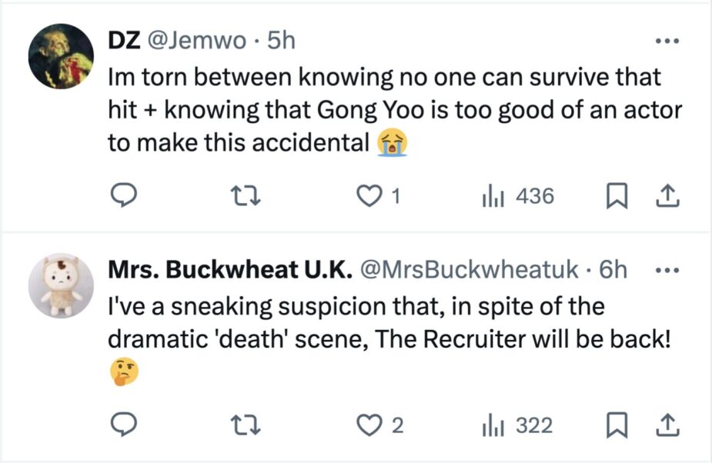Bookmark DZ's tweet
This screenshot has width=712, height=463.
coord(616,197)
